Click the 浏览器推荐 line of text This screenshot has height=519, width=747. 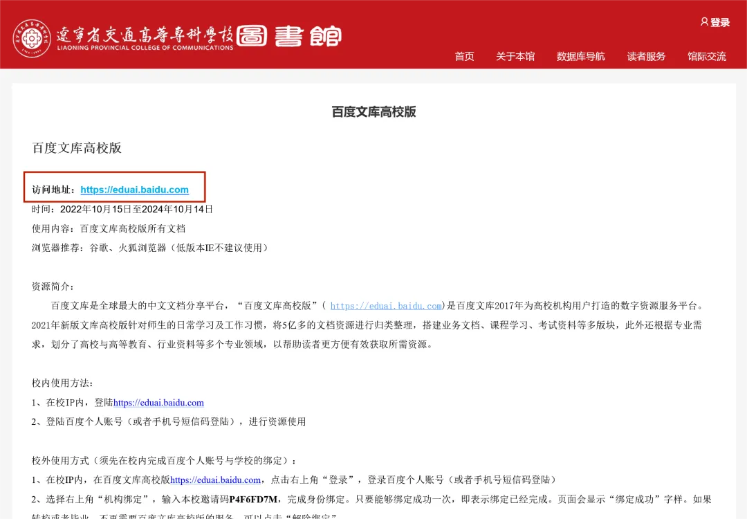[x=151, y=248]
